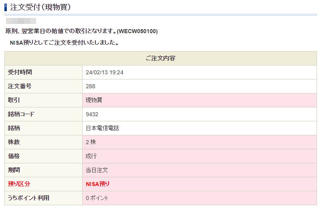Click the ご注文内容 table header
The width and height of the screenshot is (321, 210).
[160, 58]
